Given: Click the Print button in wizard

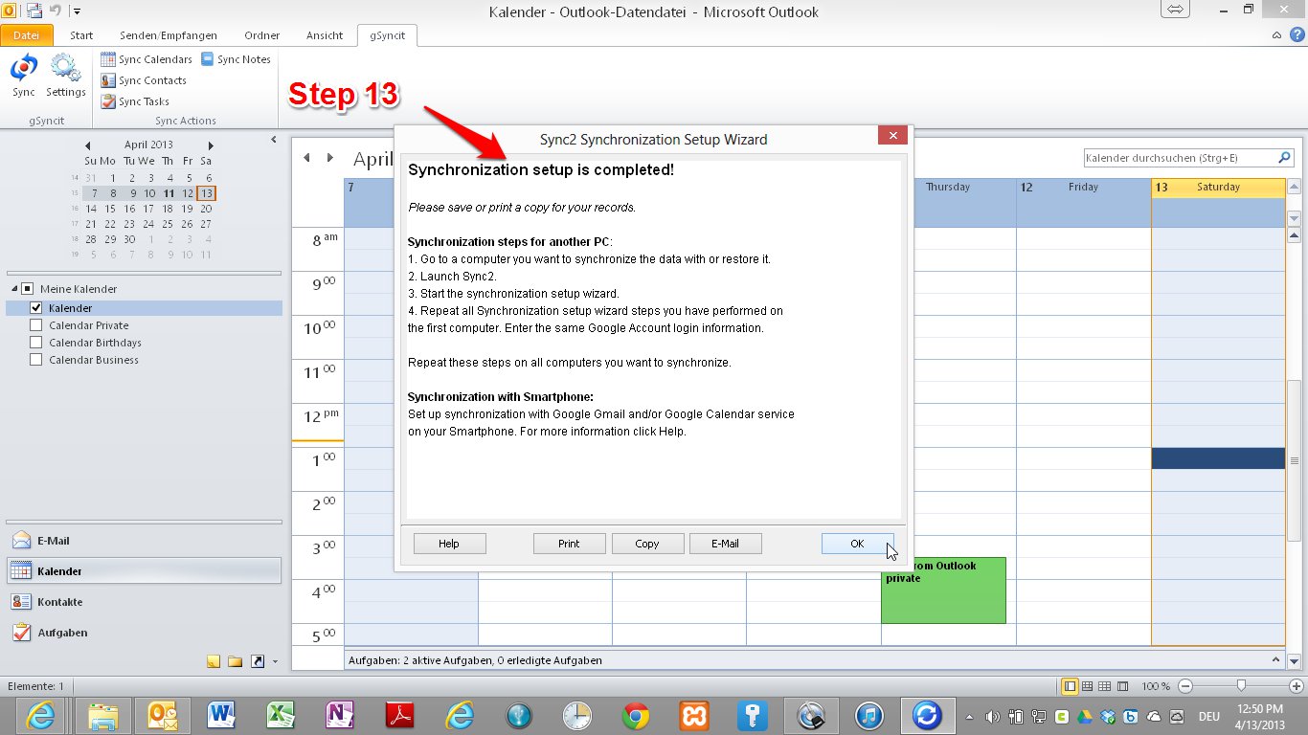Looking at the screenshot, I should point(569,544).
